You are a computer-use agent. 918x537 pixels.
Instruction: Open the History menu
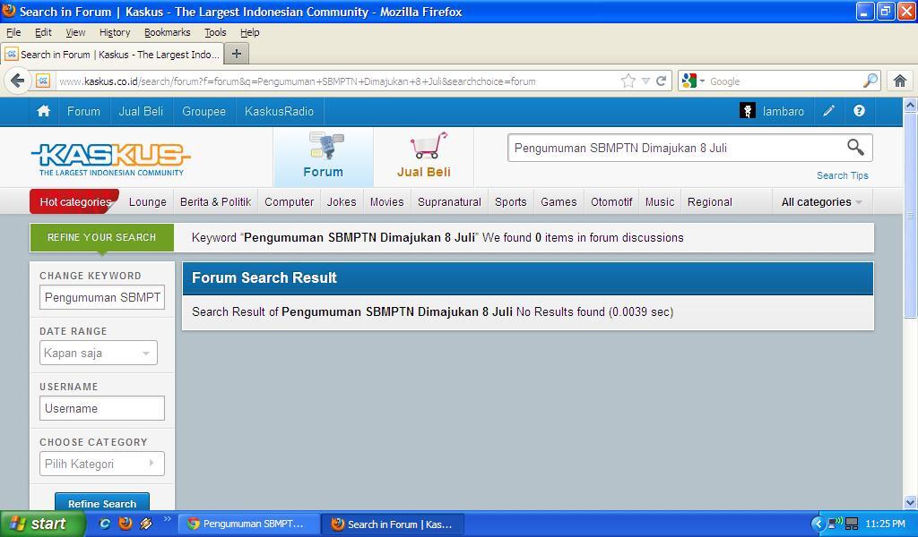114,32
